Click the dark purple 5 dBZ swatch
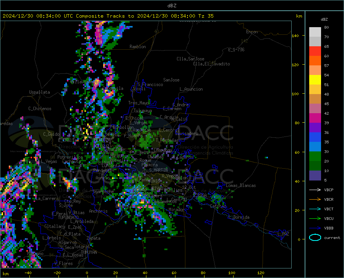 click(315, 176)
